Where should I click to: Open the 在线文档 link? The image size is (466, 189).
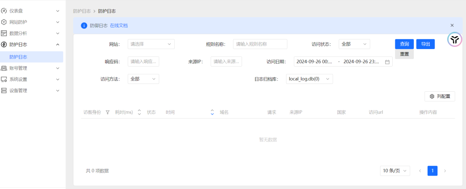119,25
